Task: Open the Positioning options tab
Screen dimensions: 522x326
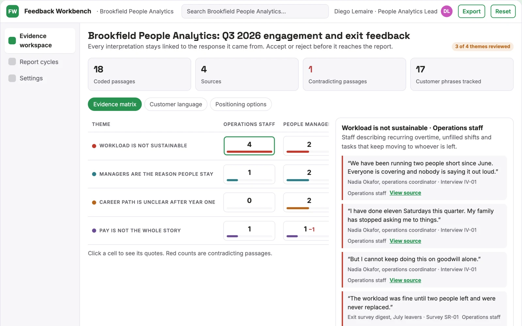Action: (x=241, y=104)
